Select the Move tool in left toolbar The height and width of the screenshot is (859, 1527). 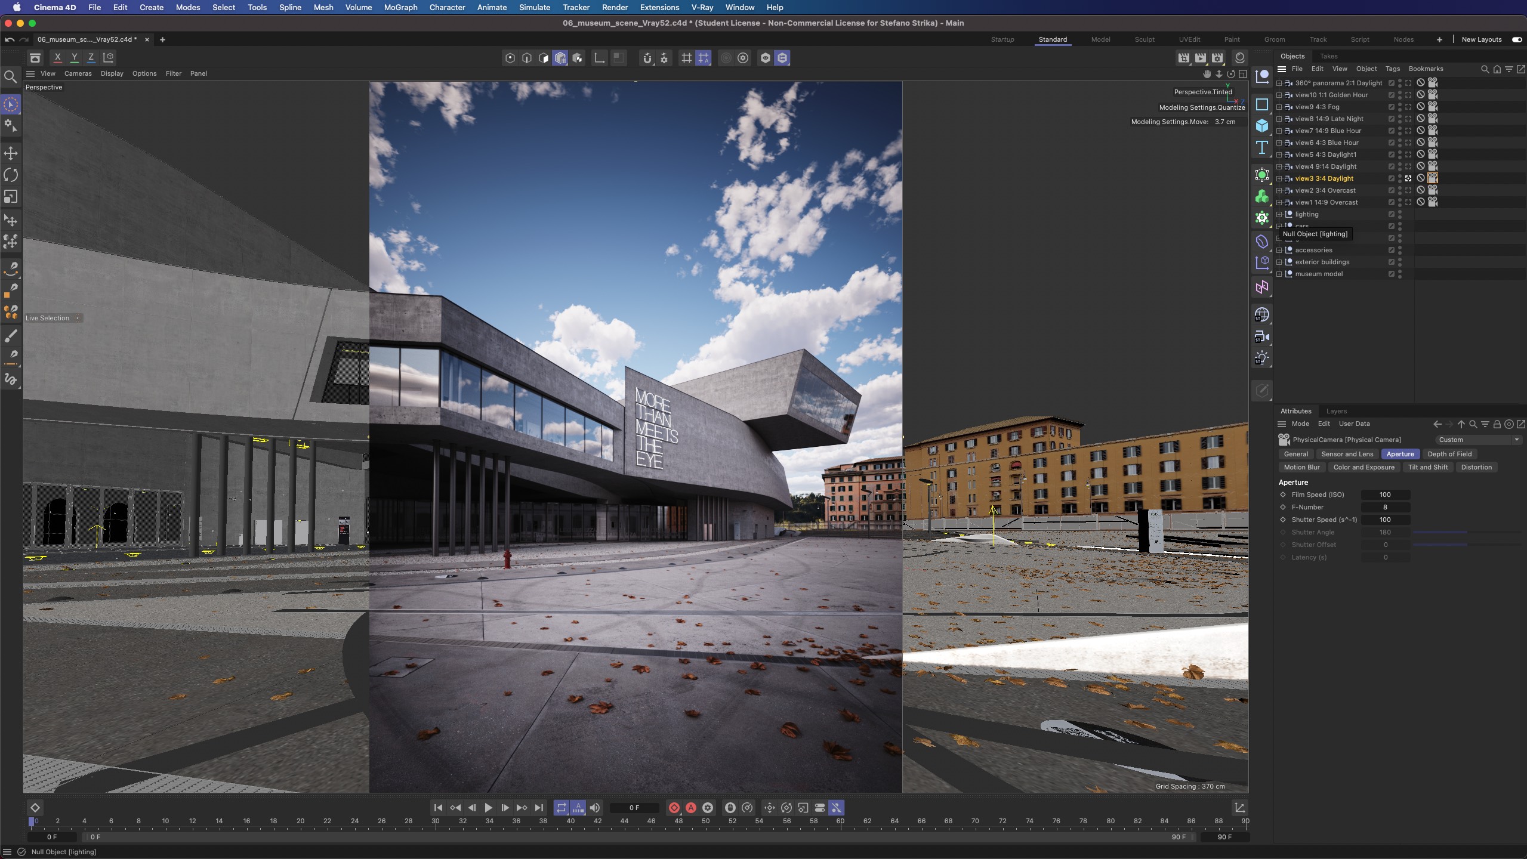(11, 153)
